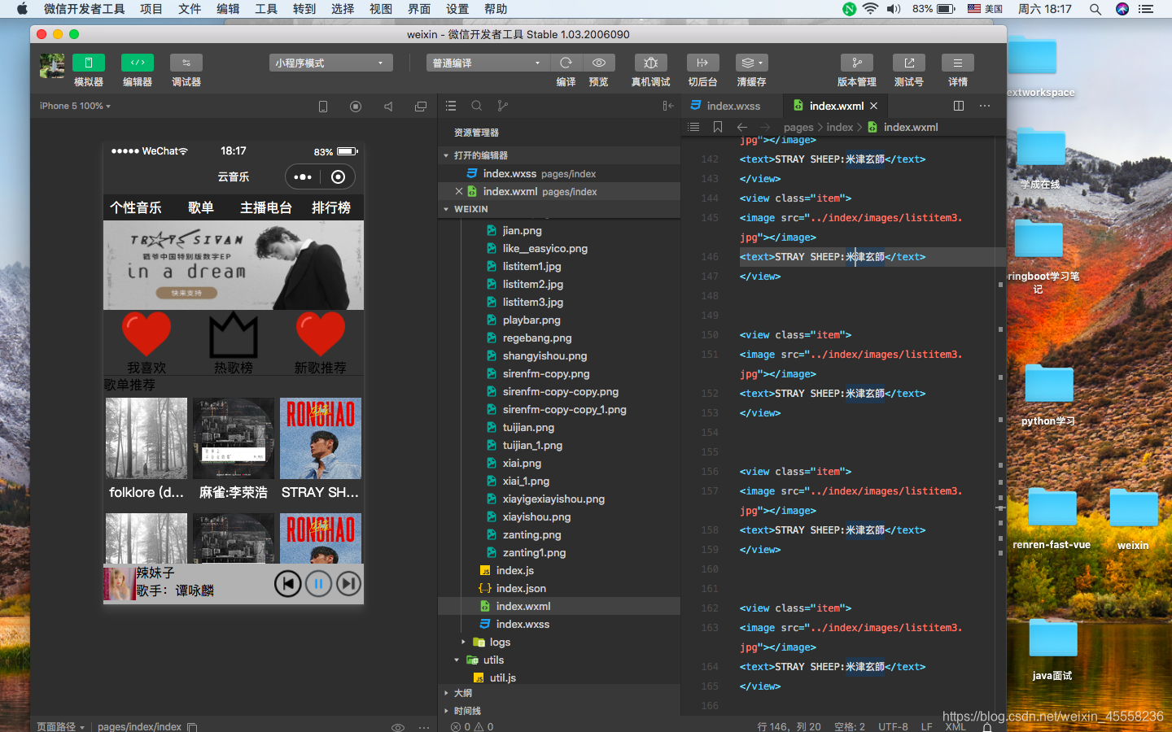
Task: Click the 切后台 switch background icon
Action: click(702, 63)
